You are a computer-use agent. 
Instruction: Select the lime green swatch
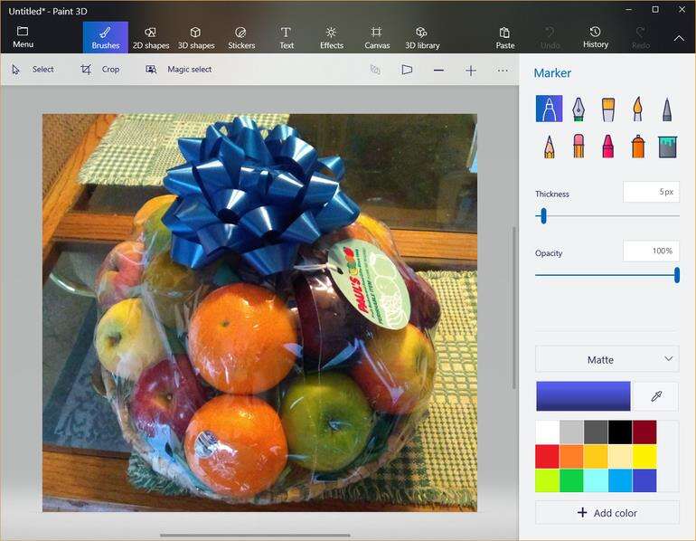coord(547,480)
